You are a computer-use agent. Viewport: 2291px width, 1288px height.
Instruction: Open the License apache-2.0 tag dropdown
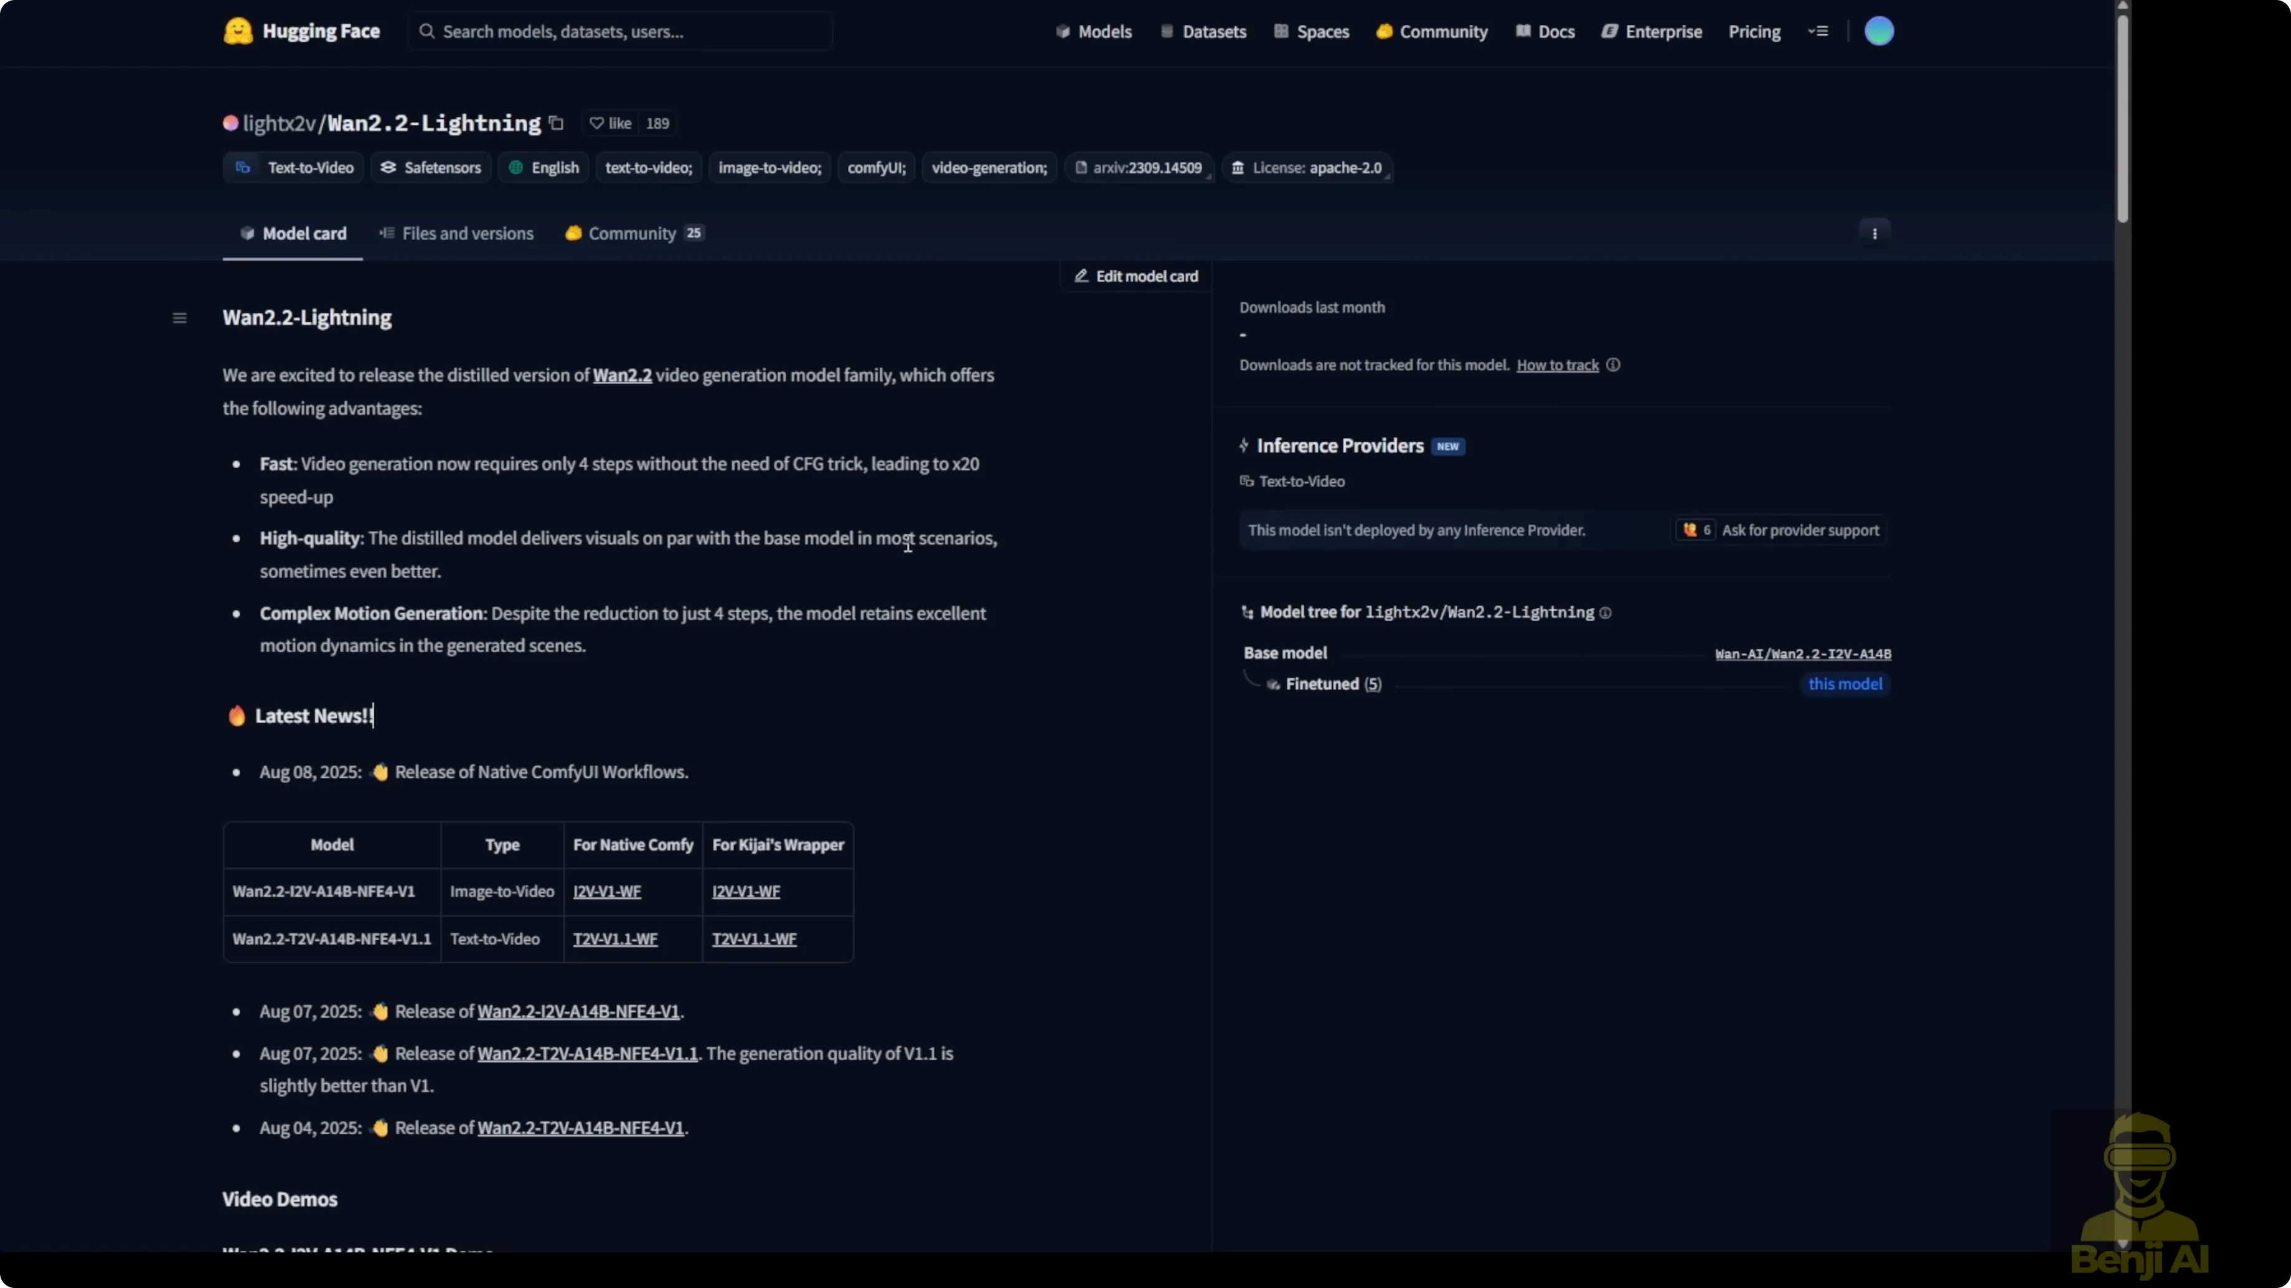click(x=1307, y=168)
